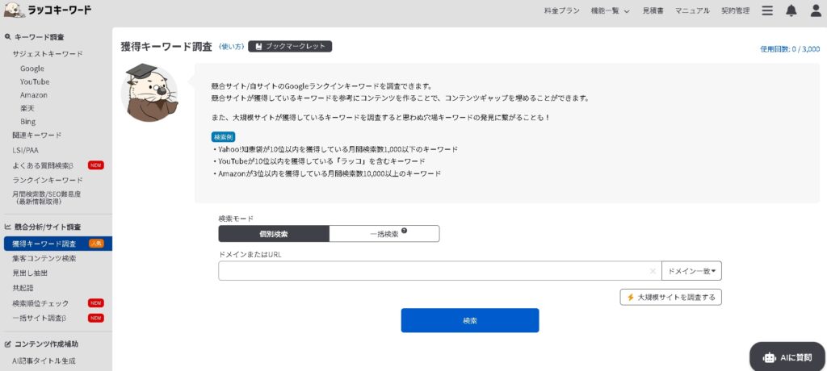The width and height of the screenshot is (827, 371).
Task: Open 月間検索数/SEO難易度 in sidebar
Action: (46, 198)
